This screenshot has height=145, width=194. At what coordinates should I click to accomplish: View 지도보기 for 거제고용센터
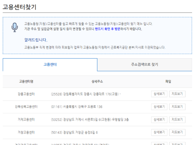pyautogui.click(x=177, y=119)
